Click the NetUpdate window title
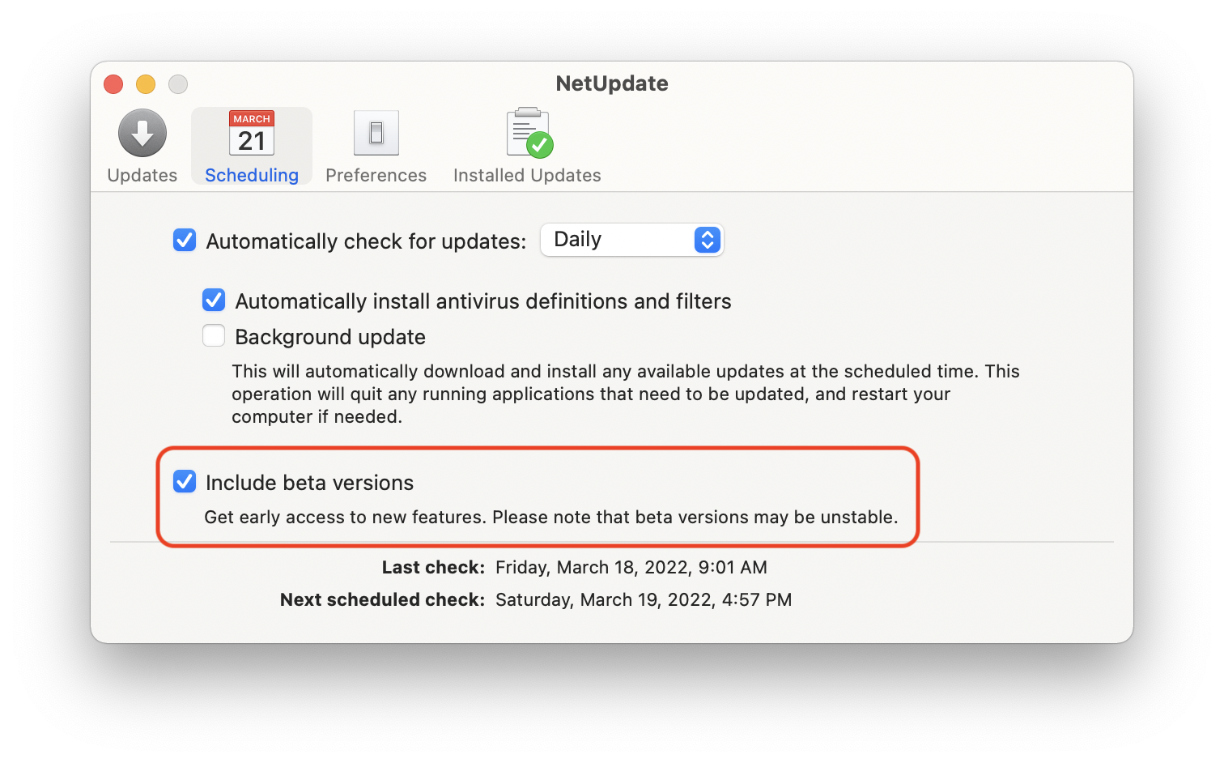 612,83
